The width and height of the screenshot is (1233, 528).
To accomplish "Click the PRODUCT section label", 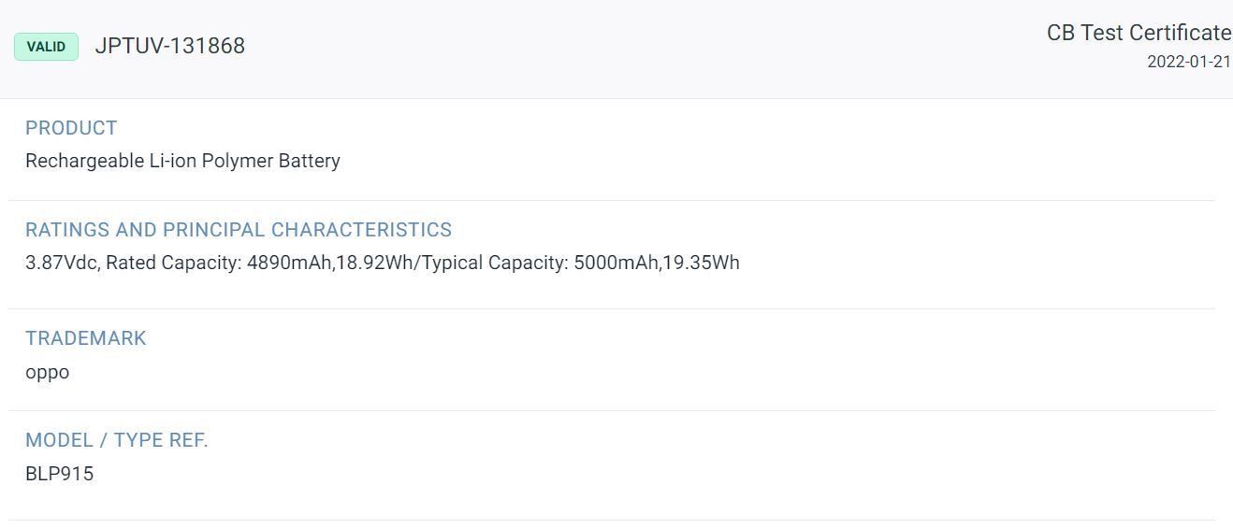I will coord(71,128).
